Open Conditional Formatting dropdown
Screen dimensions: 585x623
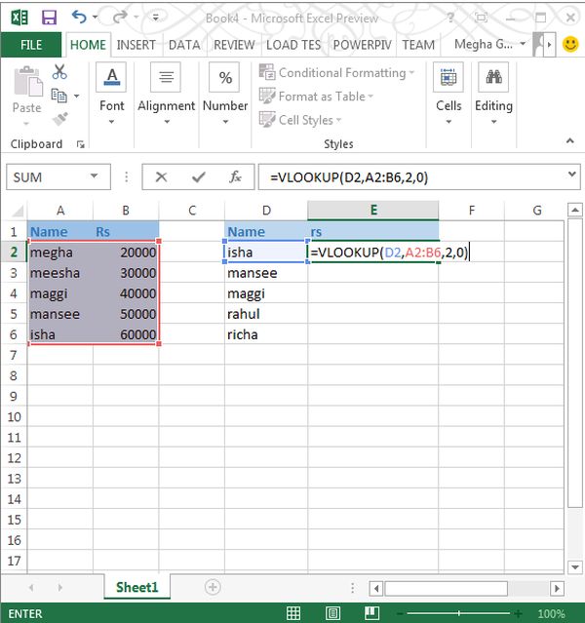point(336,73)
